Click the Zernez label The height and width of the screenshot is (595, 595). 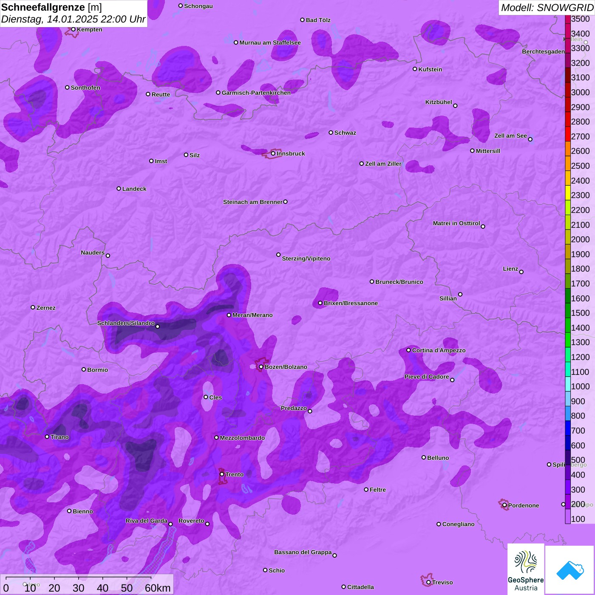[46, 308]
